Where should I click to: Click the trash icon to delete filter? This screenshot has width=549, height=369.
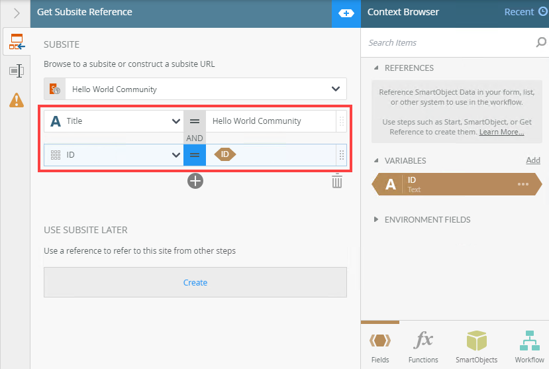(337, 181)
